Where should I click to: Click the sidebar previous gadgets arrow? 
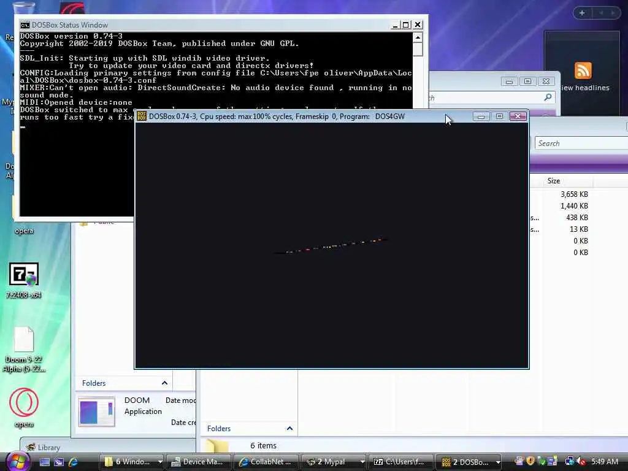(601, 13)
